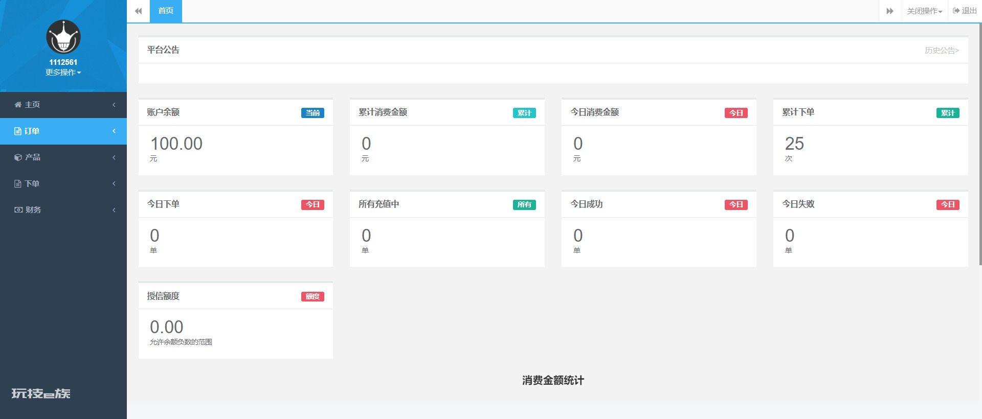Click the money icon beside 财务

coord(18,210)
